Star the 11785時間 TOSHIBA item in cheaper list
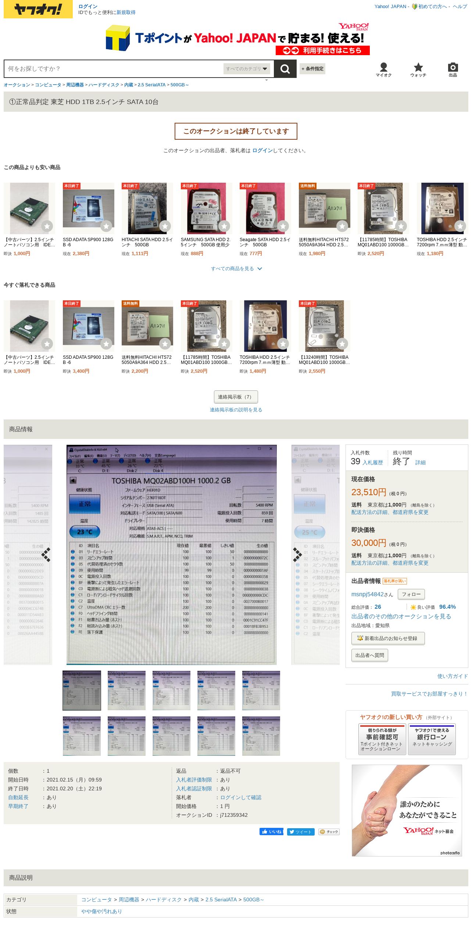This screenshot has width=472, height=944. (x=401, y=226)
